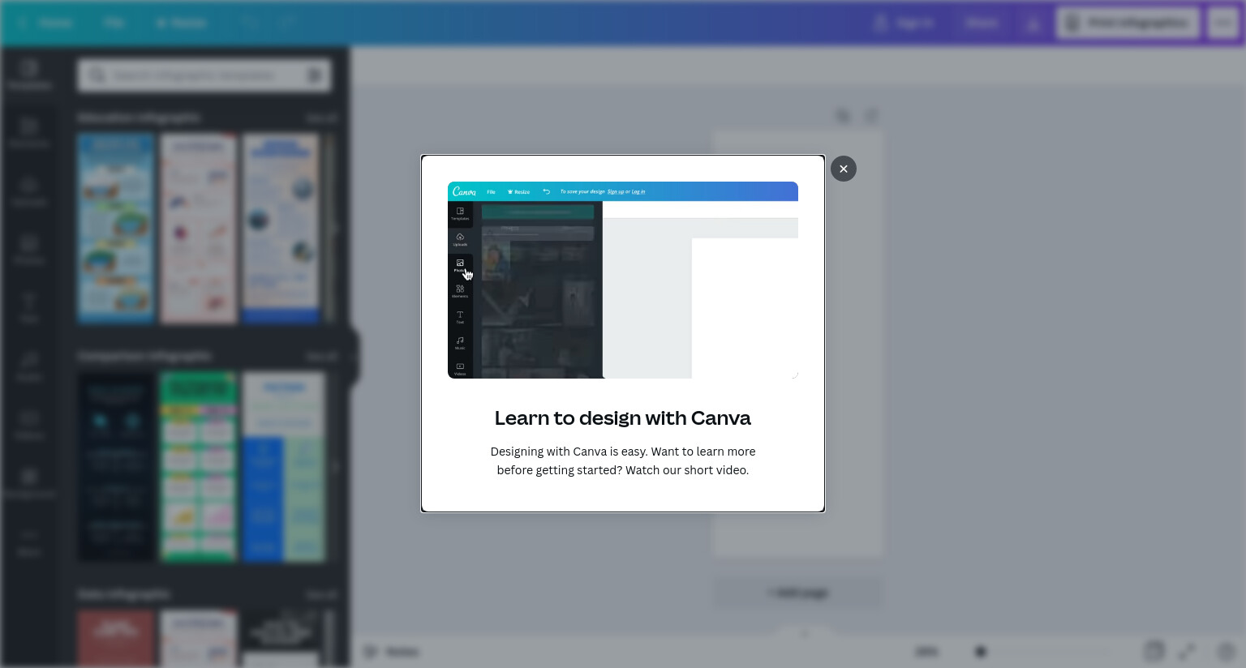Open the More item in the sidebar

point(29,542)
